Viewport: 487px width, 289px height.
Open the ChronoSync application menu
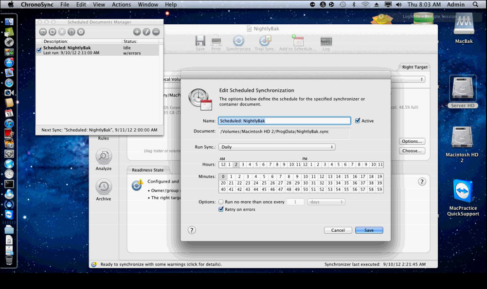click(37, 4)
